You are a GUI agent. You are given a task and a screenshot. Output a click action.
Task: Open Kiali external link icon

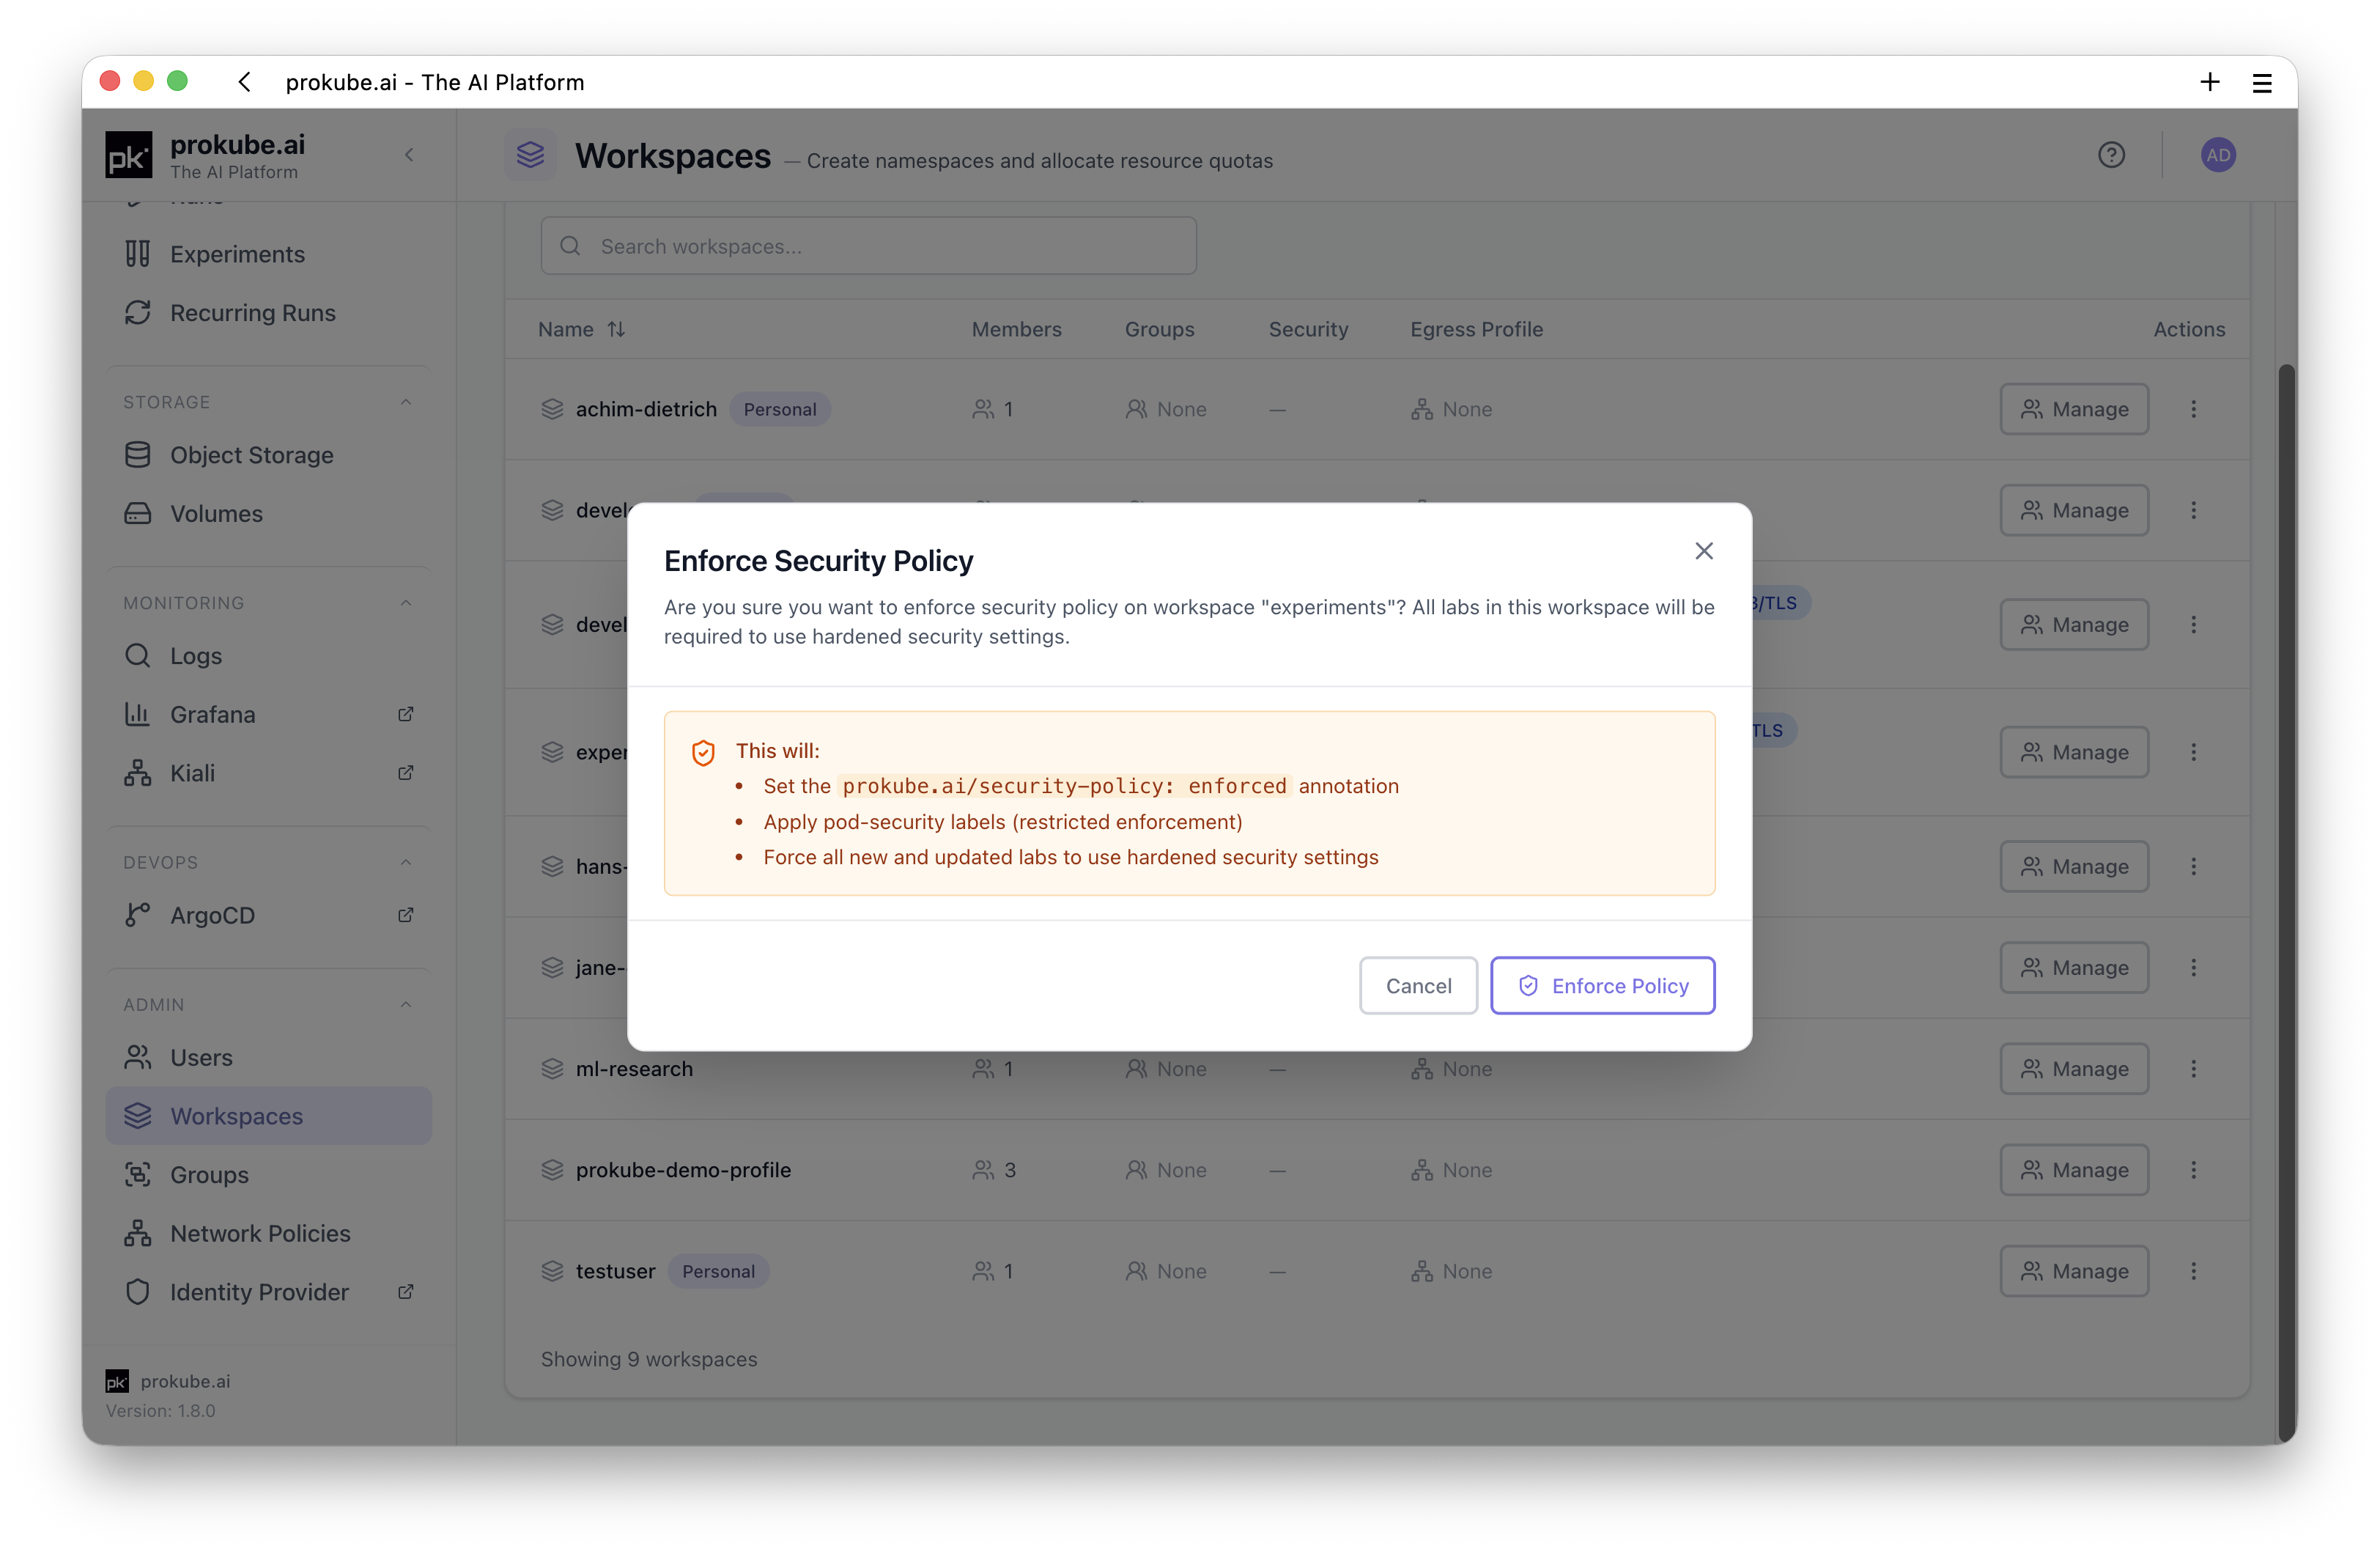pyautogui.click(x=406, y=773)
